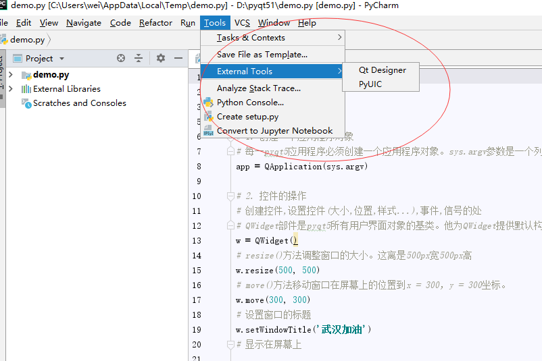Expand the demo.py project node
The width and height of the screenshot is (542, 361).
(x=11, y=74)
